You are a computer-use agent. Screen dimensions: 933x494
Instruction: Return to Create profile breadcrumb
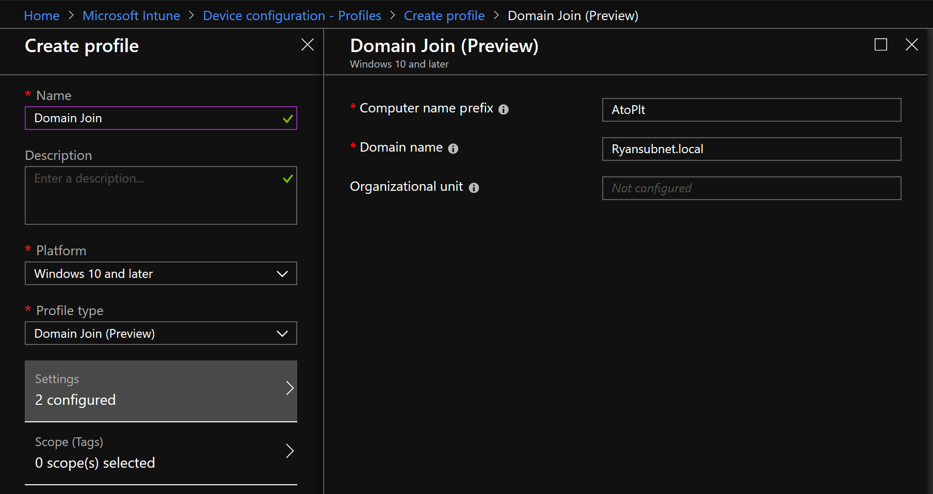444,15
